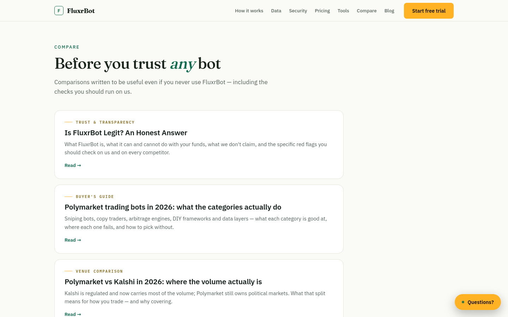
Task: Open the Security page from navigation
Action: tap(298, 11)
